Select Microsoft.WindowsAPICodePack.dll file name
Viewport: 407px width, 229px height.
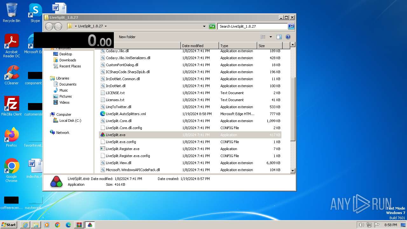click(x=133, y=170)
